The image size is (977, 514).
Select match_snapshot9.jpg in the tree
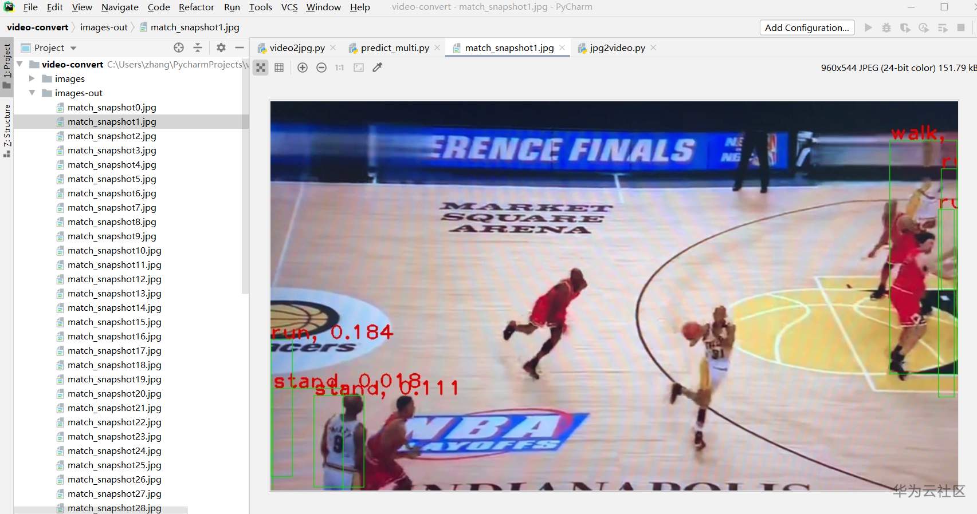[x=112, y=236]
